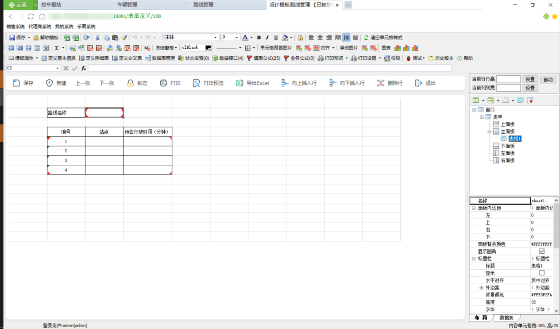Click the red delete icon in layout panel toolbar
The image size is (560, 329).
tap(530, 101)
